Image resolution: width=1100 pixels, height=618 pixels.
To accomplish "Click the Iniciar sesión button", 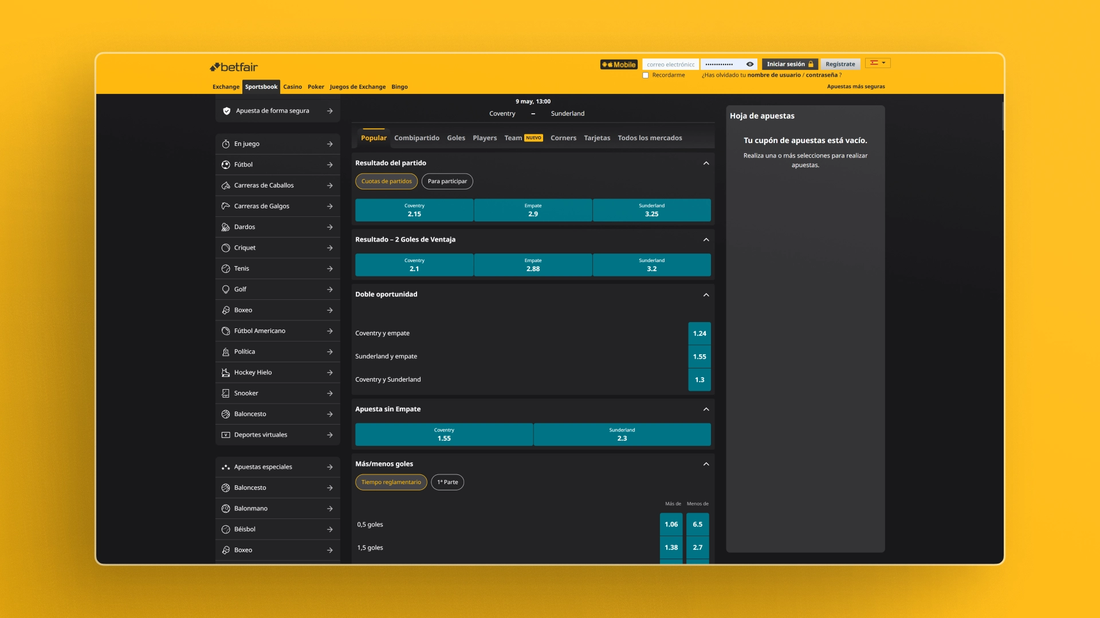I will tap(789, 64).
